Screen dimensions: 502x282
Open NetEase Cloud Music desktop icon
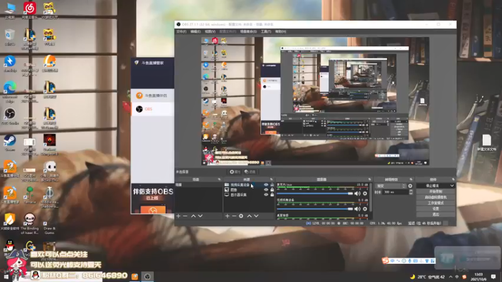pyautogui.click(x=29, y=10)
